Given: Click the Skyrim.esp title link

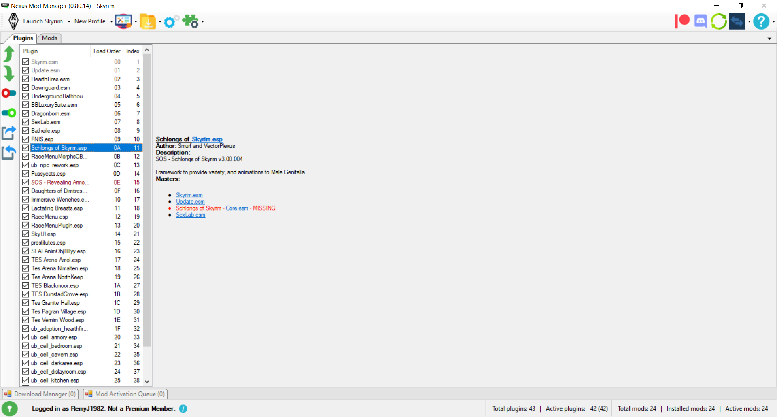Looking at the screenshot, I should [207, 139].
